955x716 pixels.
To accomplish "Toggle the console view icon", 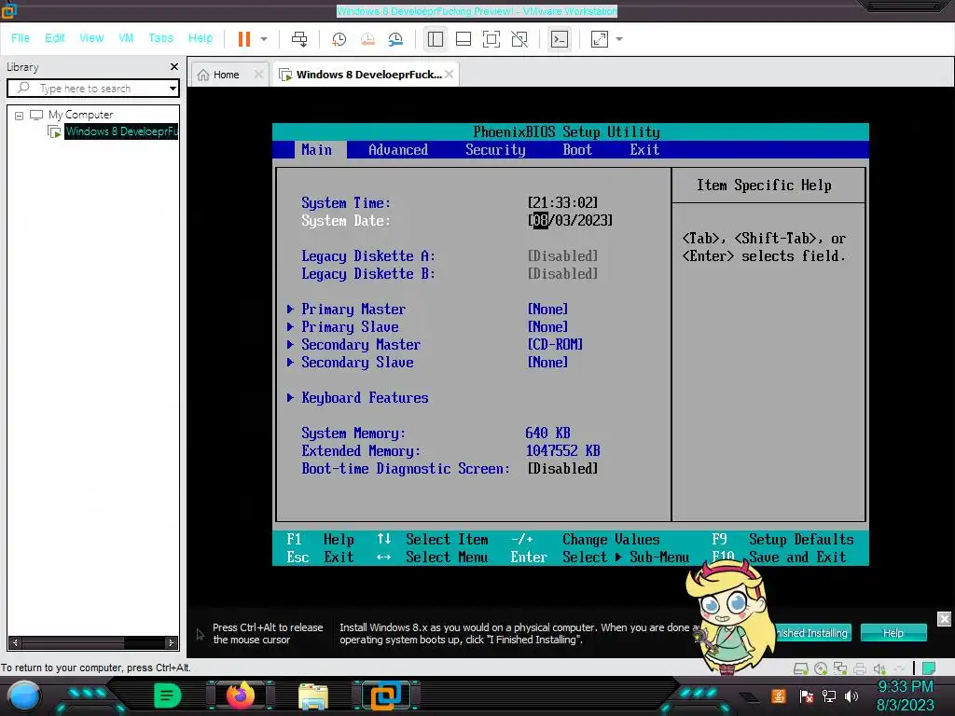I will pos(560,39).
